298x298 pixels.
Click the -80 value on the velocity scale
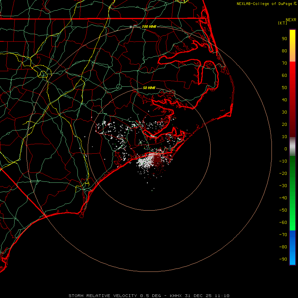tap(283, 247)
